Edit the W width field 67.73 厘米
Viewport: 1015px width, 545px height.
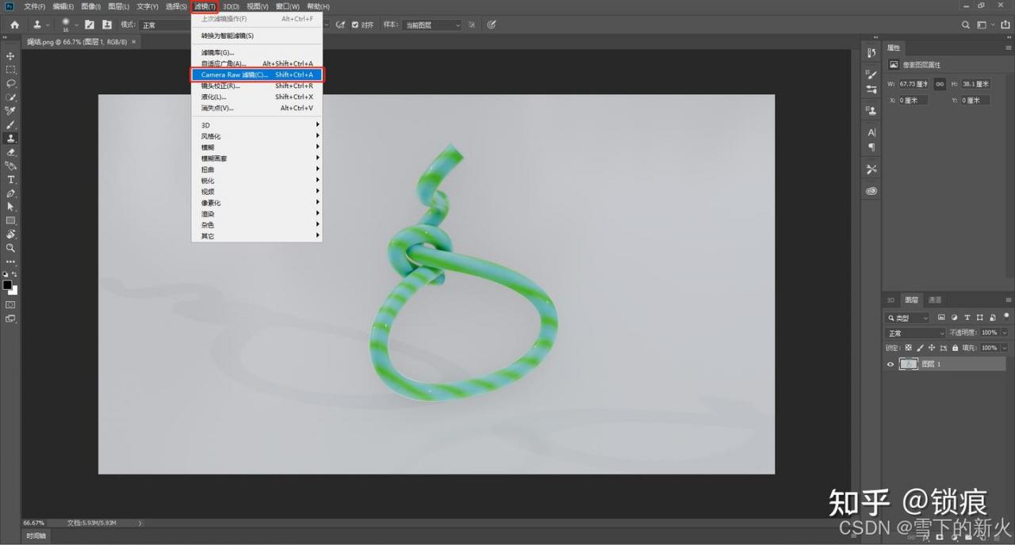(913, 84)
